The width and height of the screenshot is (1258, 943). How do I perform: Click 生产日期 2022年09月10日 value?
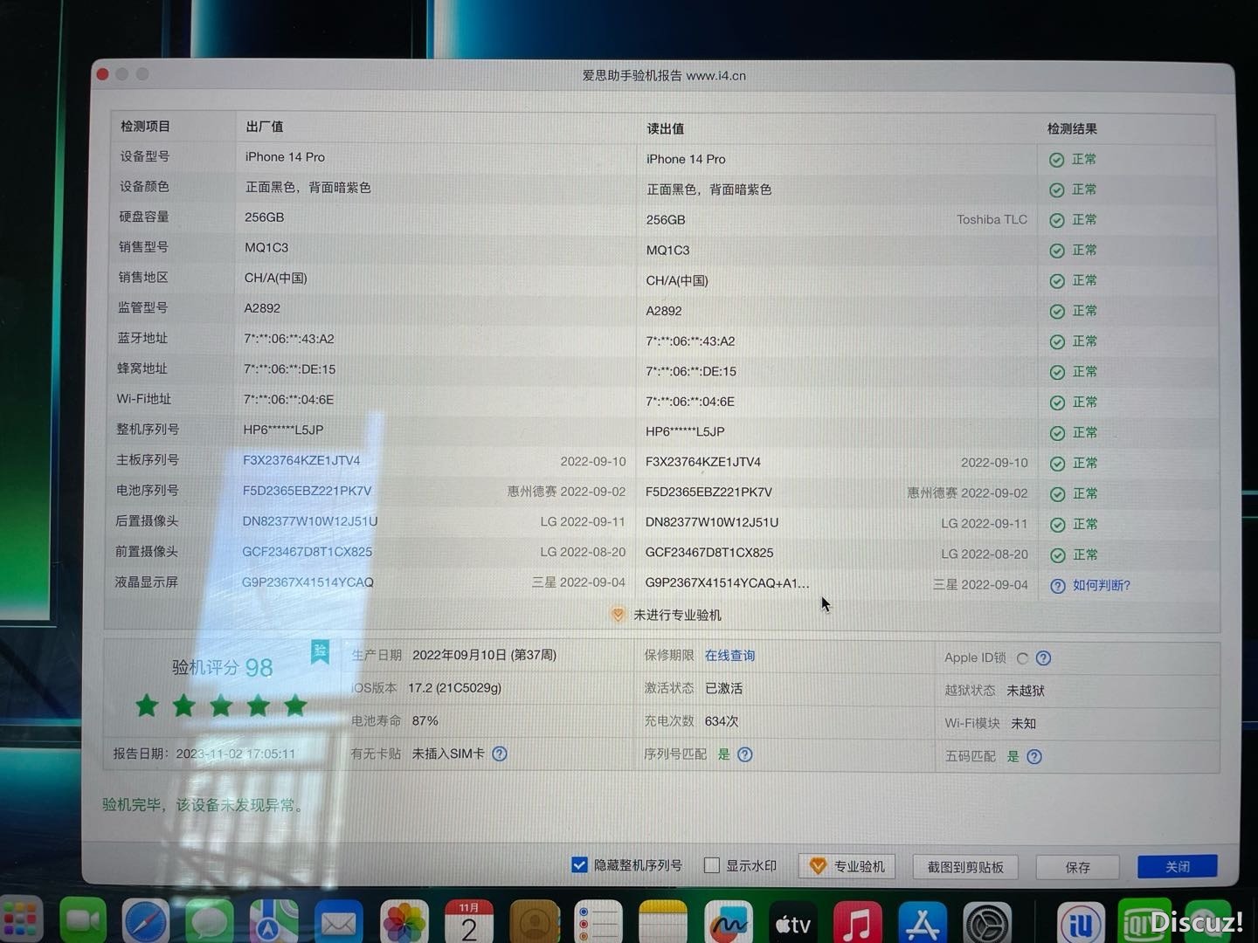tap(484, 655)
